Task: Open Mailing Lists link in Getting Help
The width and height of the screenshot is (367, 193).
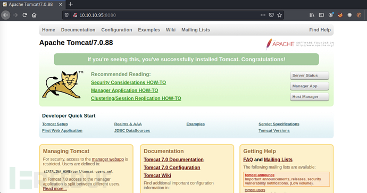Action: (x=278, y=160)
